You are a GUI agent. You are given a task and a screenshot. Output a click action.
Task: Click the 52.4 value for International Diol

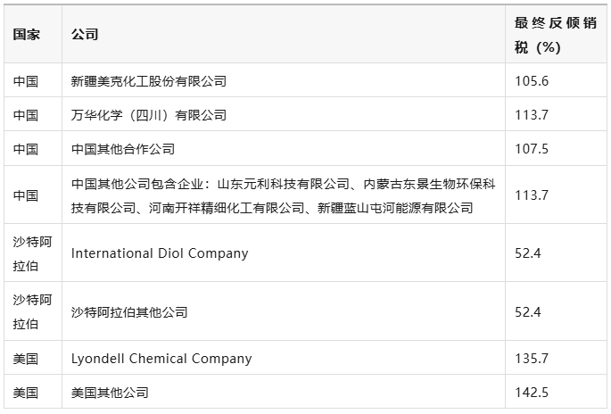tap(528, 253)
